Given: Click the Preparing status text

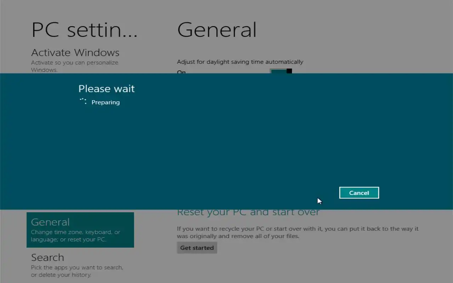Looking at the screenshot, I should click(x=105, y=102).
